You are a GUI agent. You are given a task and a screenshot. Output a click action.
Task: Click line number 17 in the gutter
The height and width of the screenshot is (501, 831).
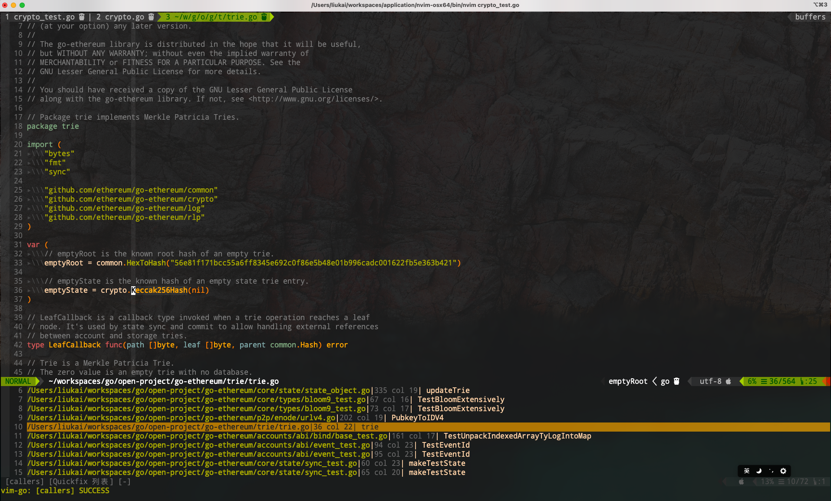point(18,117)
